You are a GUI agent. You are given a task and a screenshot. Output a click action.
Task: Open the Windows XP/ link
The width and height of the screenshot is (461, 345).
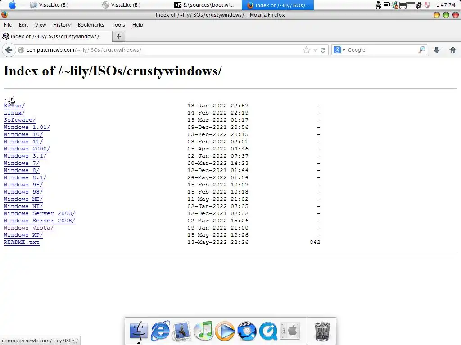click(x=23, y=235)
